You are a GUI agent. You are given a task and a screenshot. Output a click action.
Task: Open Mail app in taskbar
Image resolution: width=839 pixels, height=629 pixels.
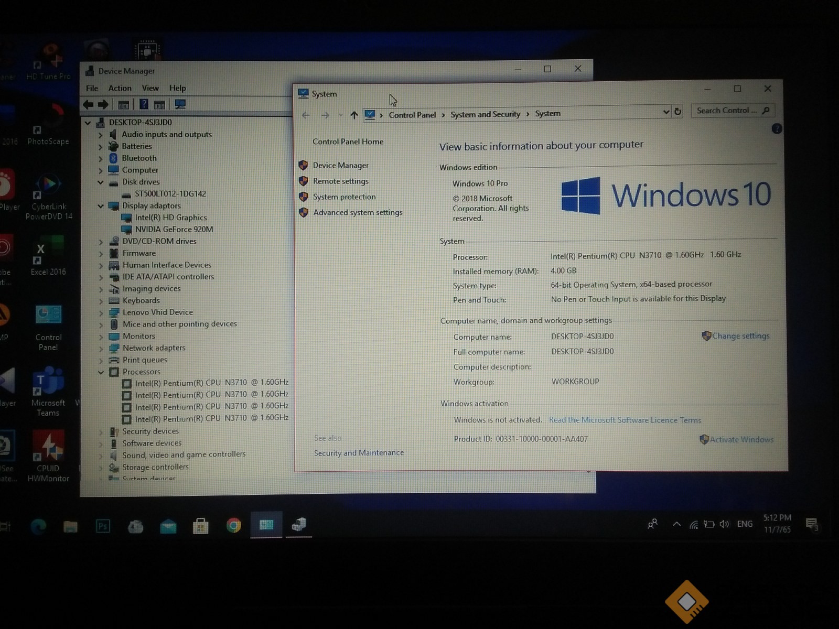[x=168, y=526]
